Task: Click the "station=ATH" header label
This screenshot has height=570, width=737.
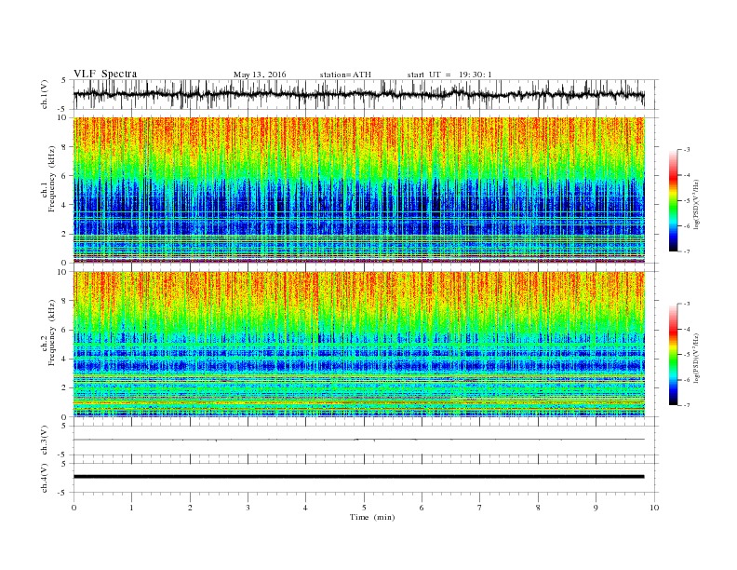Action: coord(345,75)
